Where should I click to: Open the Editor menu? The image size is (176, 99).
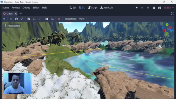pos(36,8)
